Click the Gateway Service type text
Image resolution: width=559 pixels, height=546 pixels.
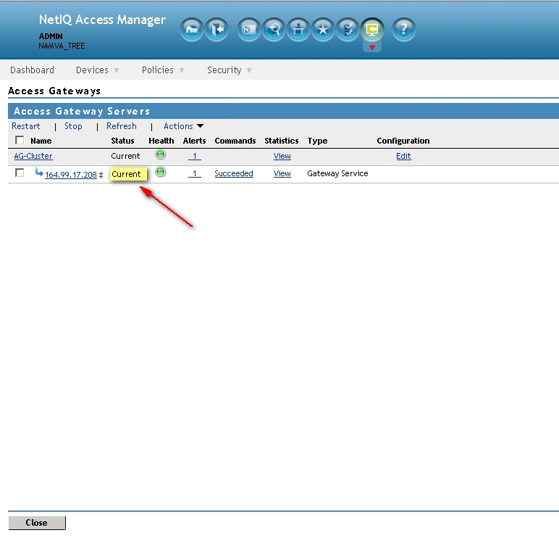coord(337,173)
